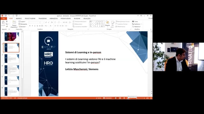The height and width of the screenshot is (114, 204).
Task: Click the Disponi (Arrange) icon
Action: [107, 22]
